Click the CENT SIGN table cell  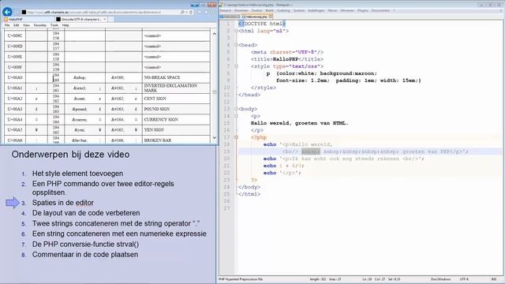(176, 99)
